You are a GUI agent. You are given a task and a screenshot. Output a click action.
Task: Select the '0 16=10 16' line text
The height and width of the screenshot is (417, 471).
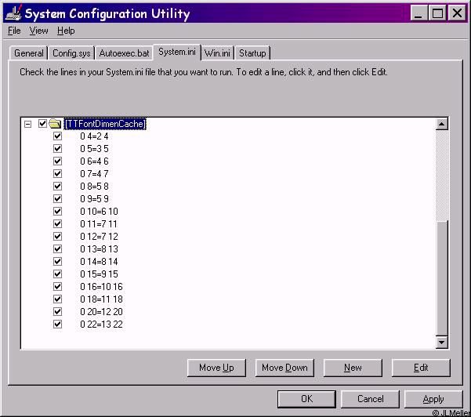102,287
